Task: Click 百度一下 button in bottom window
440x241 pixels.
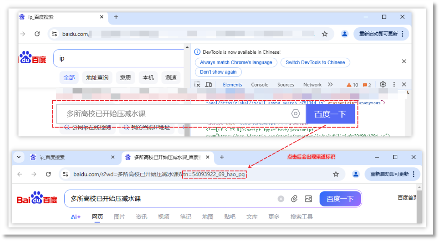Action: click(x=340, y=199)
